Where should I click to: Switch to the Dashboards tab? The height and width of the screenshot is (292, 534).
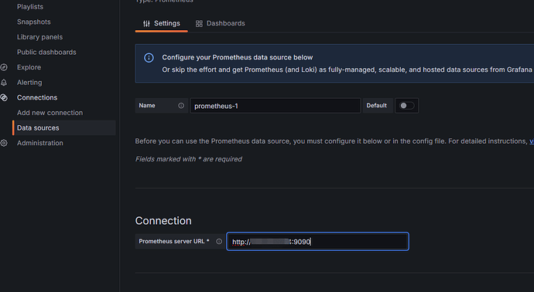pyautogui.click(x=221, y=23)
